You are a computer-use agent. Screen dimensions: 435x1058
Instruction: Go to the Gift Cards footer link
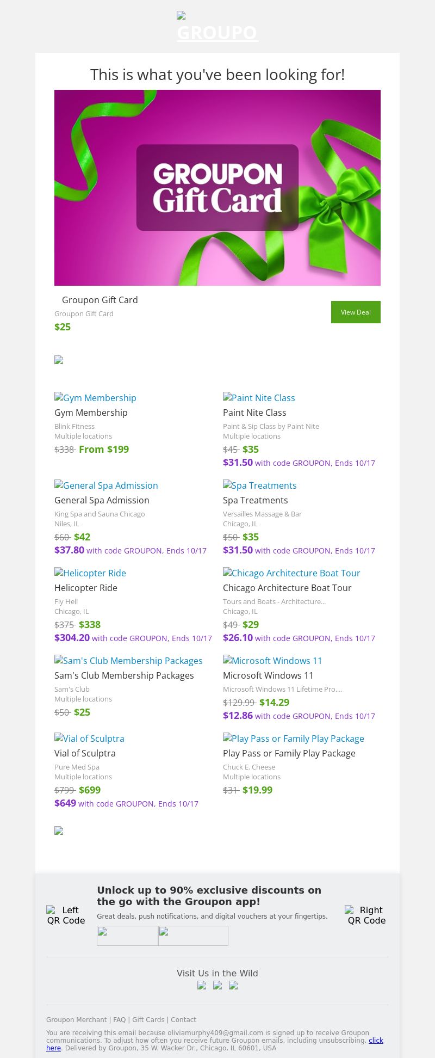tap(148, 1020)
